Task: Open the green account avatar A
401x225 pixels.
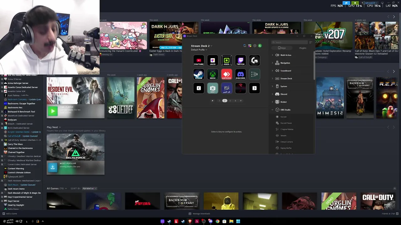Action: 260,46
